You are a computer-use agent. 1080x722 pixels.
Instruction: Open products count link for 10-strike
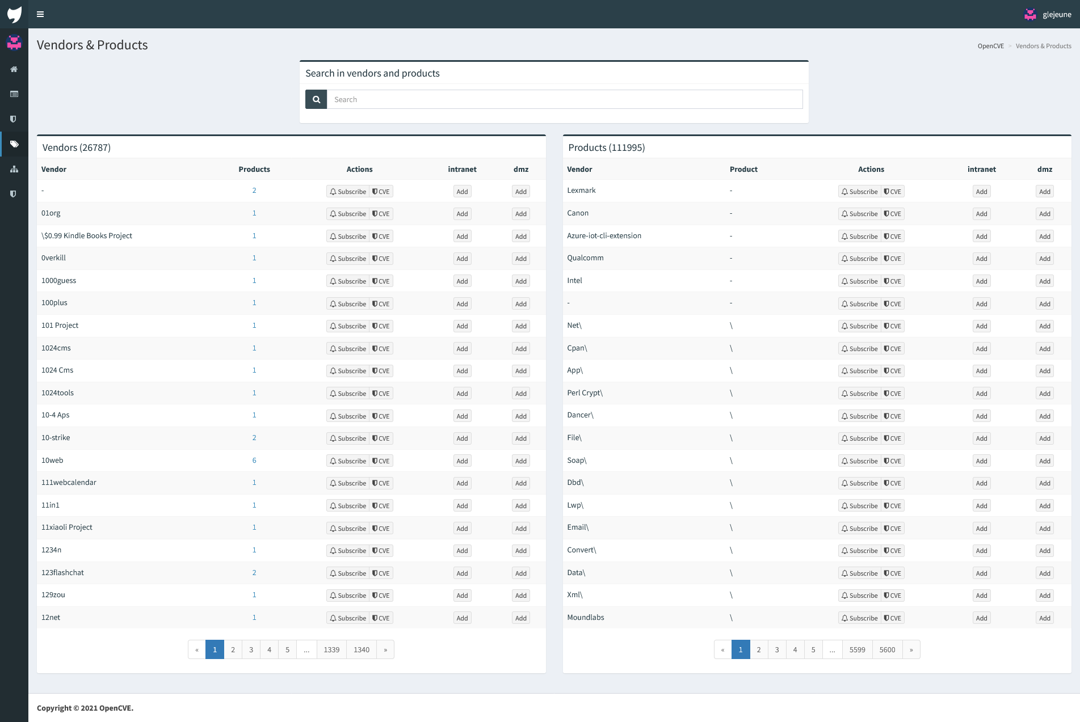(254, 438)
